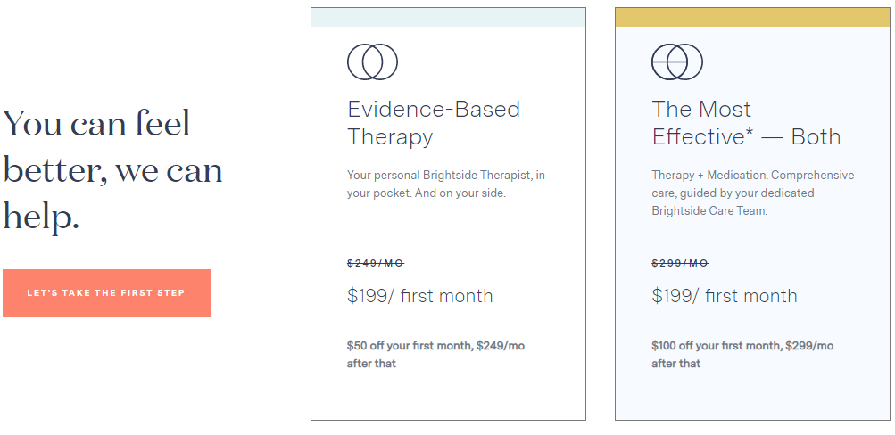The width and height of the screenshot is (895, 435).
Task: Click the $100 off your first month note
Action: (x=742, y=354)
